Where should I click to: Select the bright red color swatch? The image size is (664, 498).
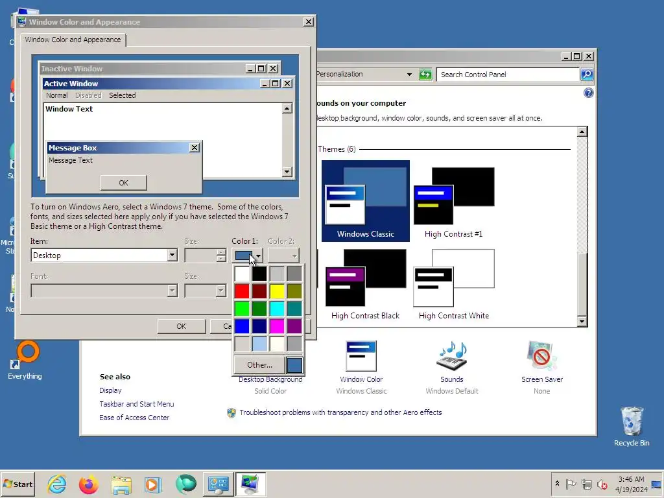pos(242,291)
